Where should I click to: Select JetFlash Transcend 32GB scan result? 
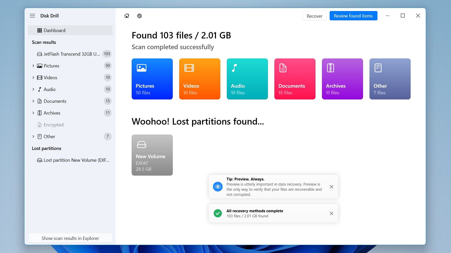coord(70,54)
